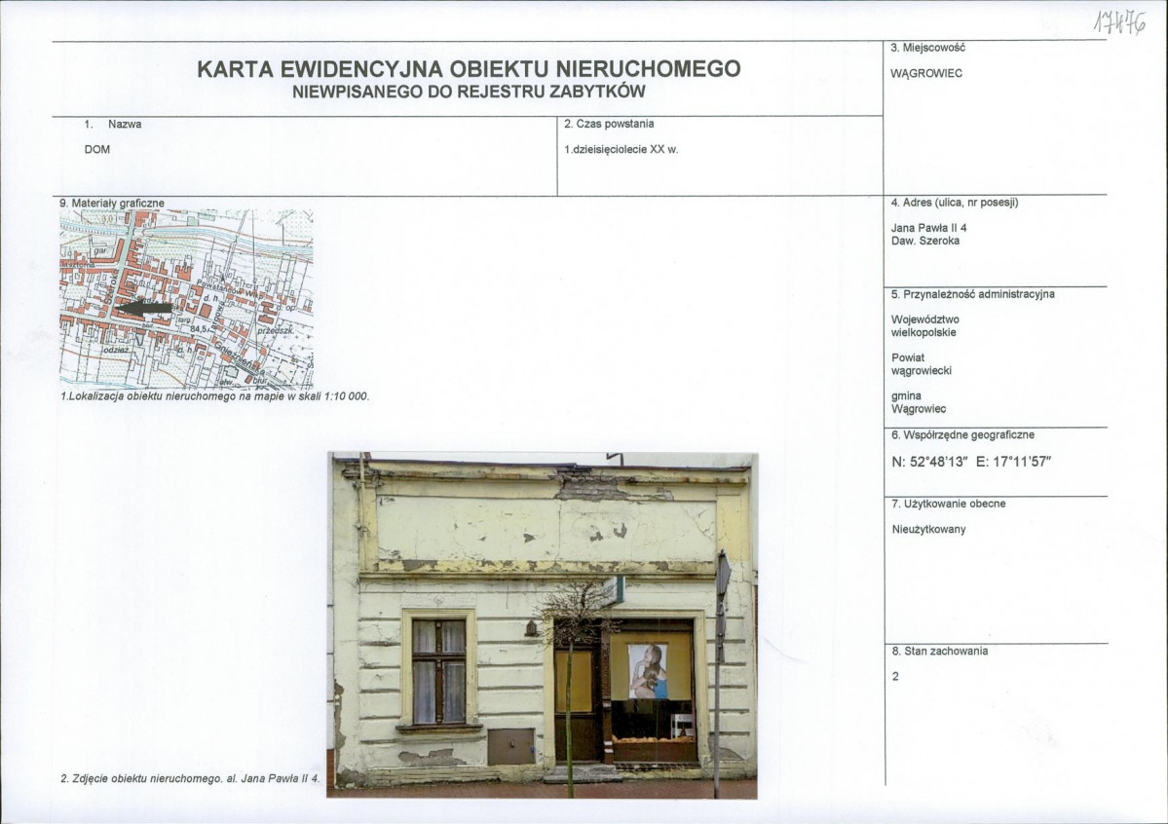This screenshot has height=824, width=1168.
Task: Click the '1. Nazwa' field label
Action: pos(112,125)
